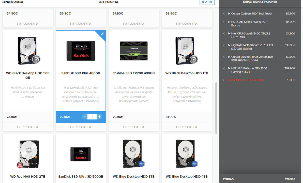Increase SanDisk SSD Plus quantity with plus
Viewport: 303px width, 183px height.
pos(99,117)
